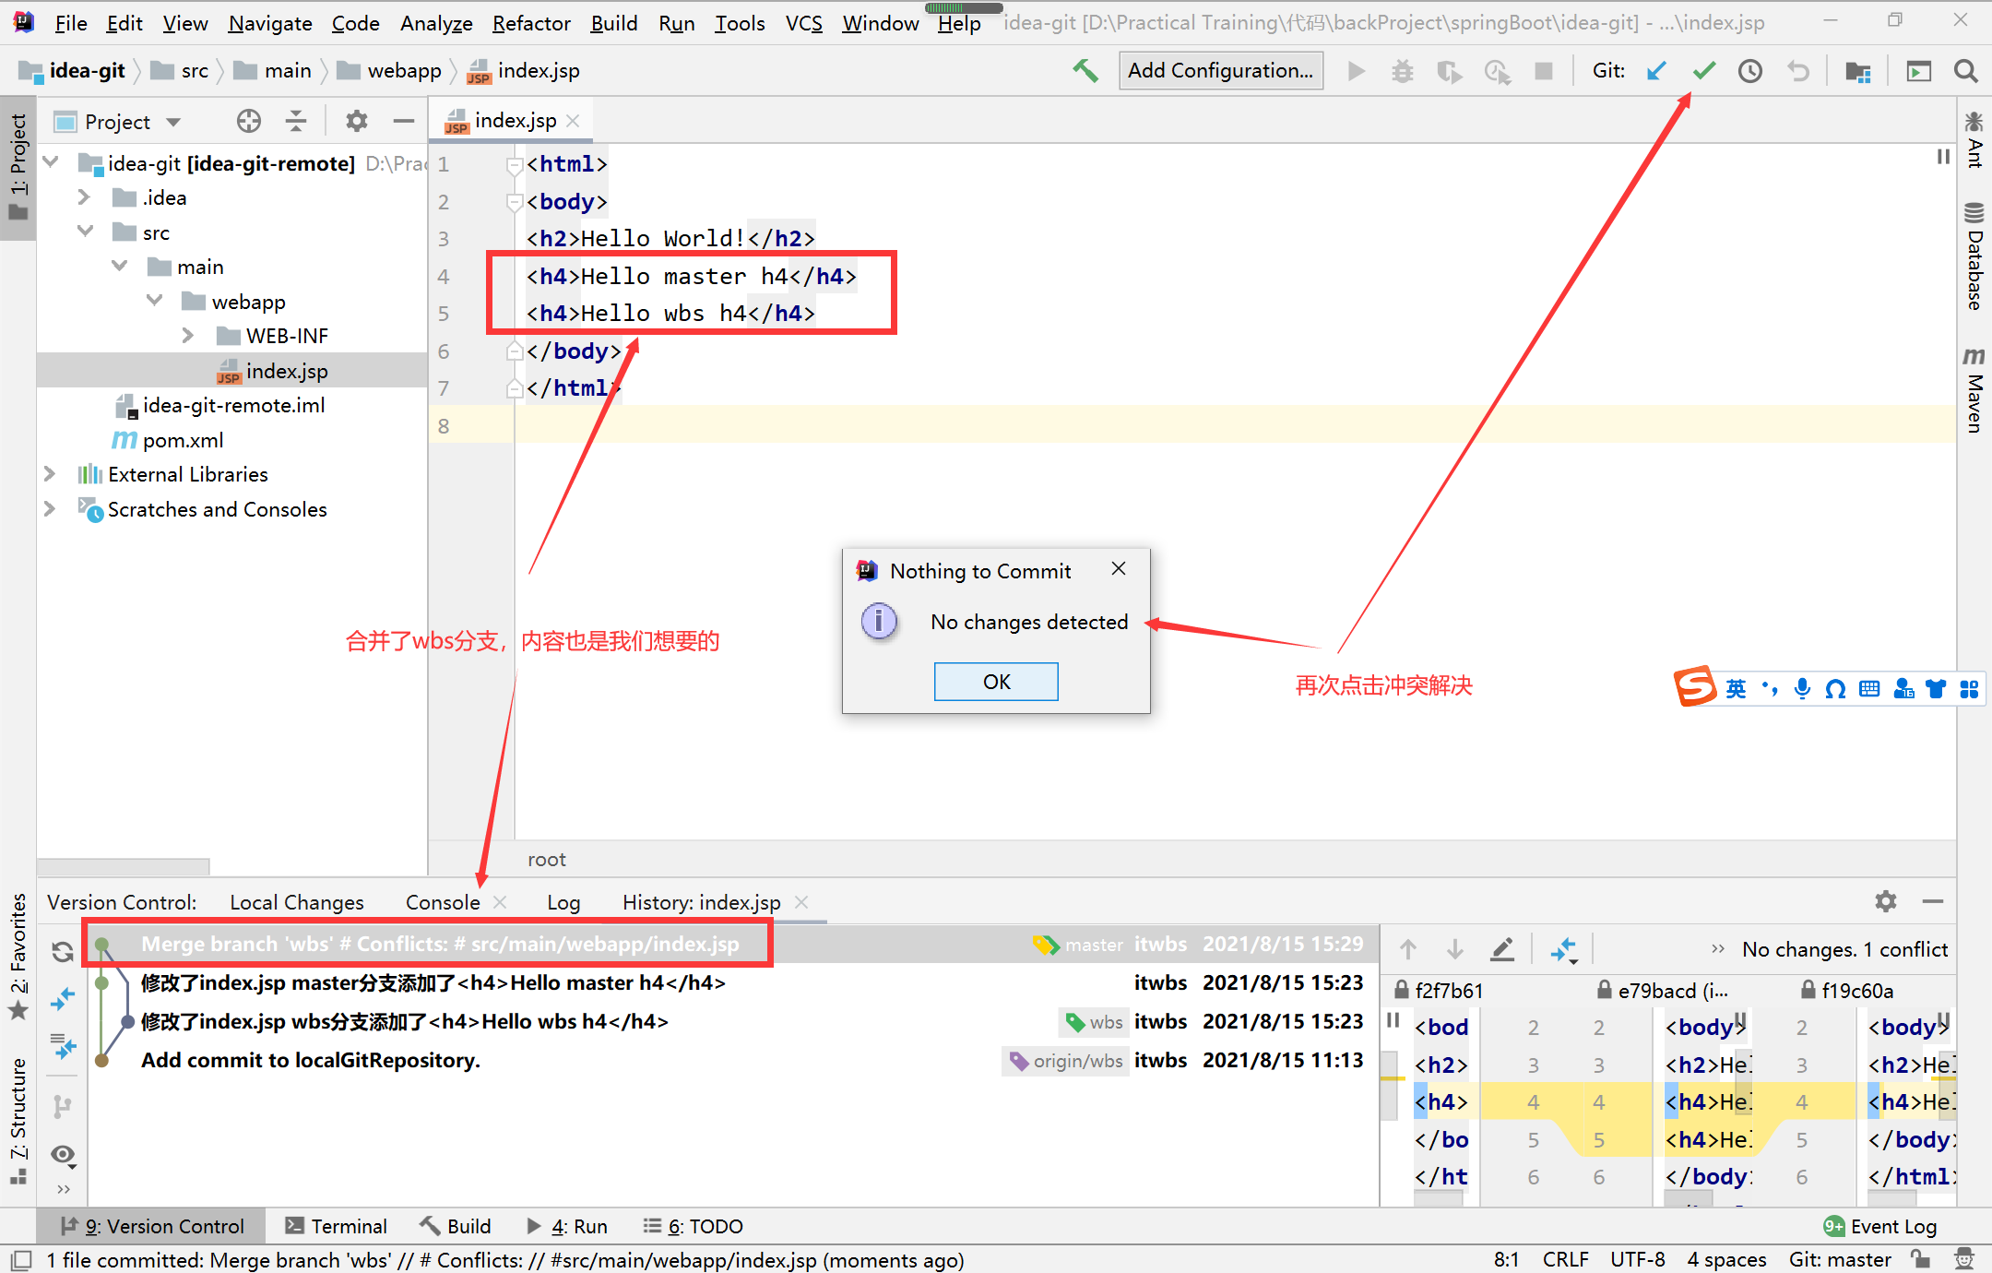
Task: Open Project panel settings gear
Action: 357,121
